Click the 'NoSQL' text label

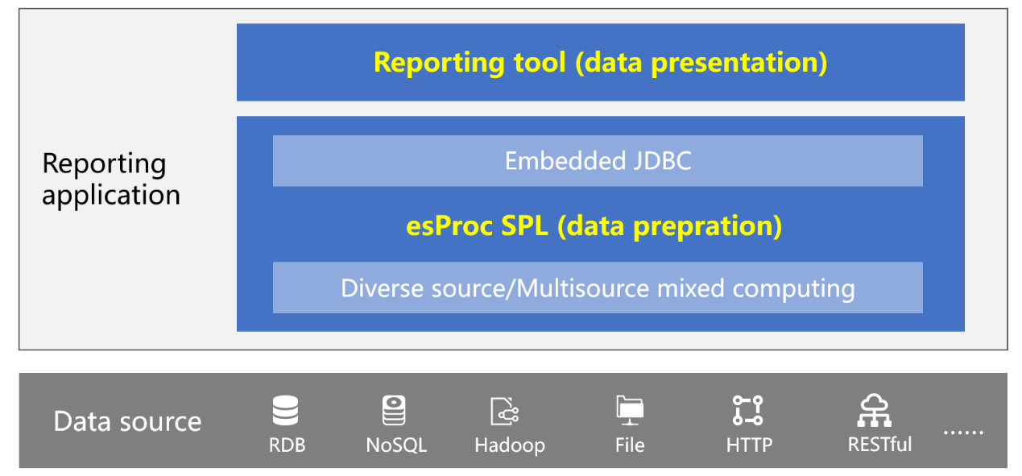(396, 445)
